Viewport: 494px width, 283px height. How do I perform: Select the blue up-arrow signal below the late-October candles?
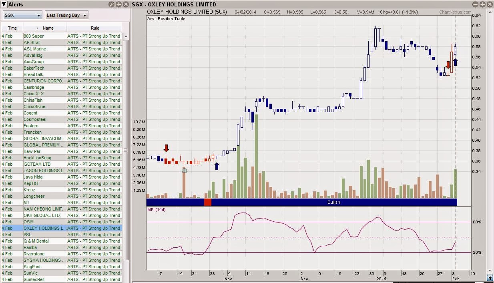216,167
